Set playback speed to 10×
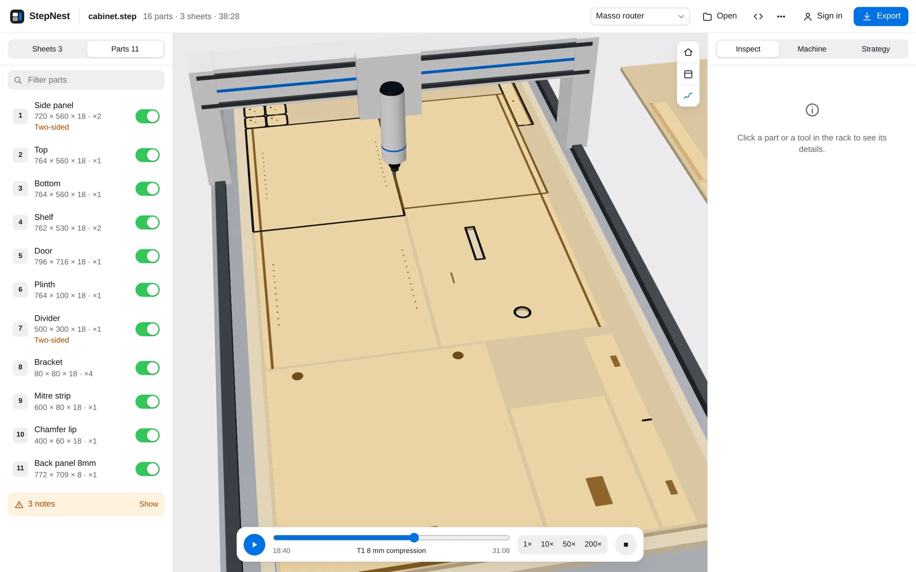 [x=547, y=545]
